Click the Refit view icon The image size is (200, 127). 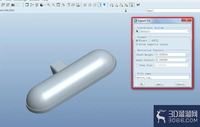(x=58, y=5)
